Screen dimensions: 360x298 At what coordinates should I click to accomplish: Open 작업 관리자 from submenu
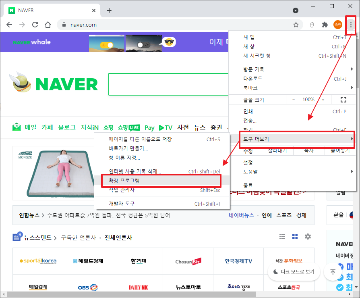coord(162,190)
